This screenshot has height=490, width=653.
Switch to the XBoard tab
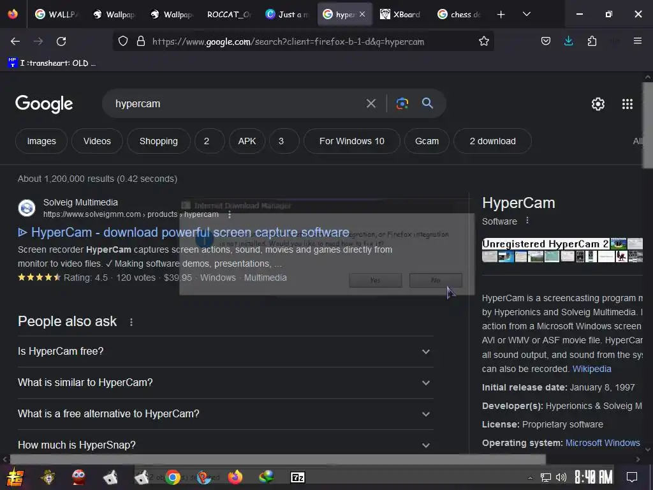(x=402, y=14)
